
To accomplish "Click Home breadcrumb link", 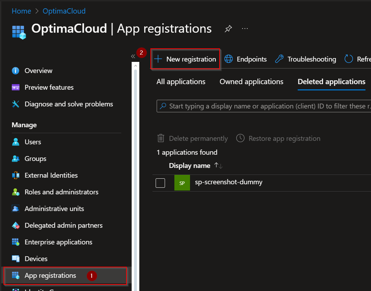I will (21, 11).
